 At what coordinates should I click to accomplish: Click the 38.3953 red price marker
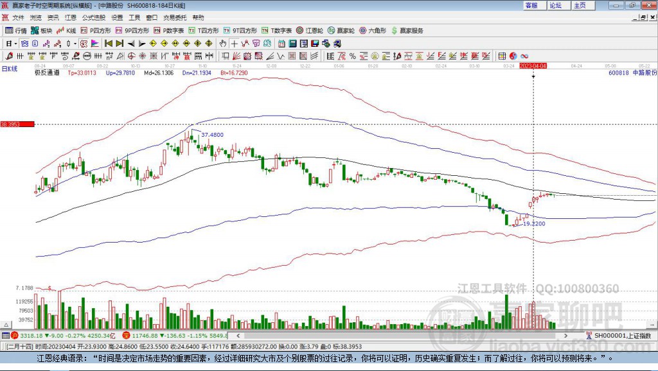(x=17, y=124)
